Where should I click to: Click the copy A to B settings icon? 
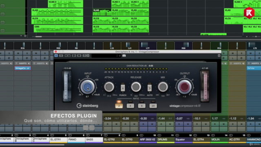coord(79,56)
